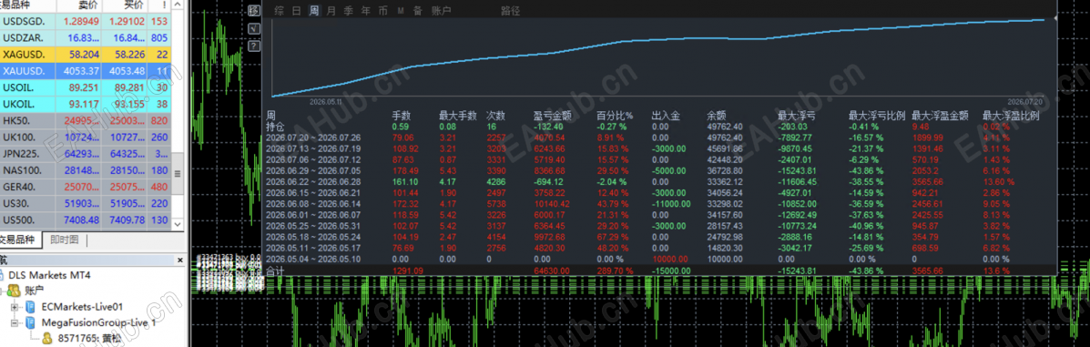Image resolution: width=1090 pixels, height=347 pixels.
Task: Switch to the 月 monthly tab
Action: click(x=331, y=10)
